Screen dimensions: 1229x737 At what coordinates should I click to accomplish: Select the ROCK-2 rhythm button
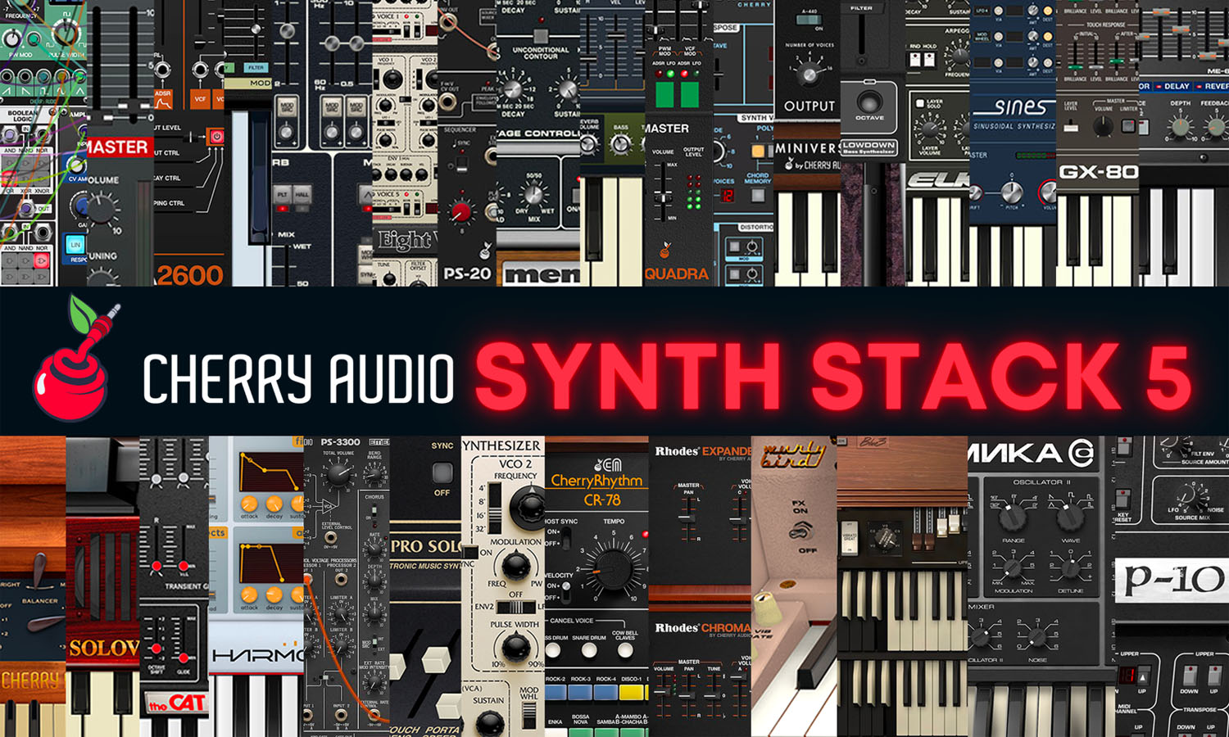coord(556,693)
